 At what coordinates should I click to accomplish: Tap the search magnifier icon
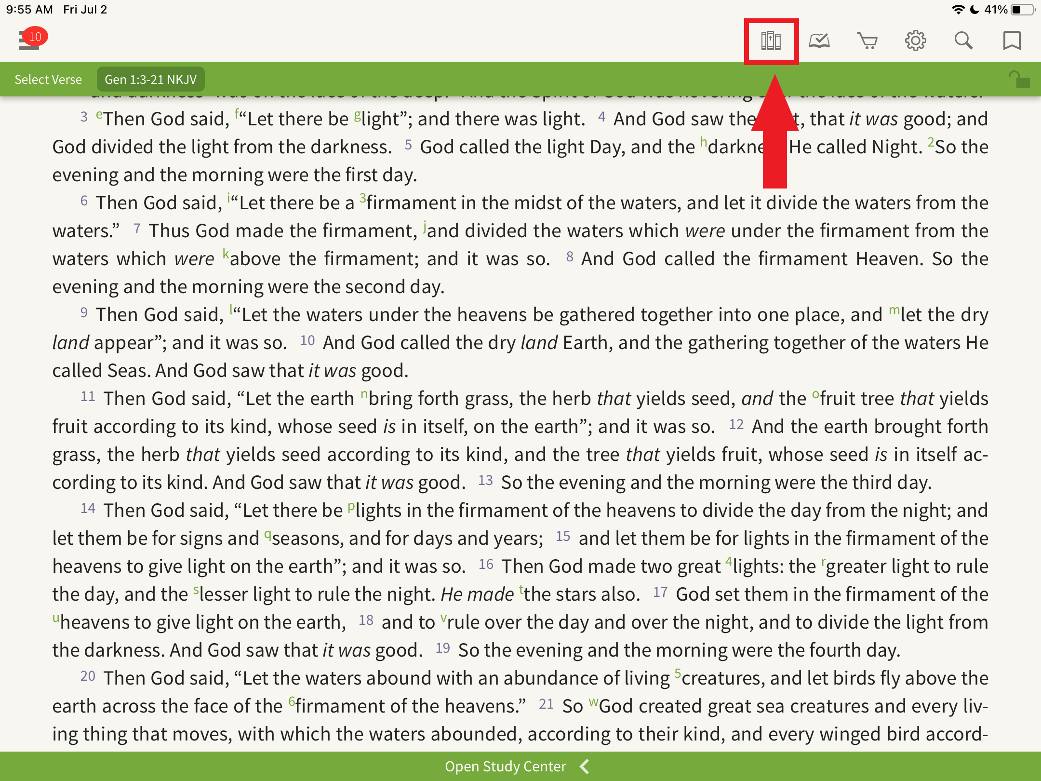click(x=963, y=41)
